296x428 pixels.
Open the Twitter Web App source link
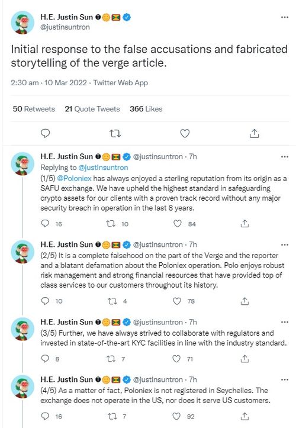pyautogui.click(x=120, y=83)
